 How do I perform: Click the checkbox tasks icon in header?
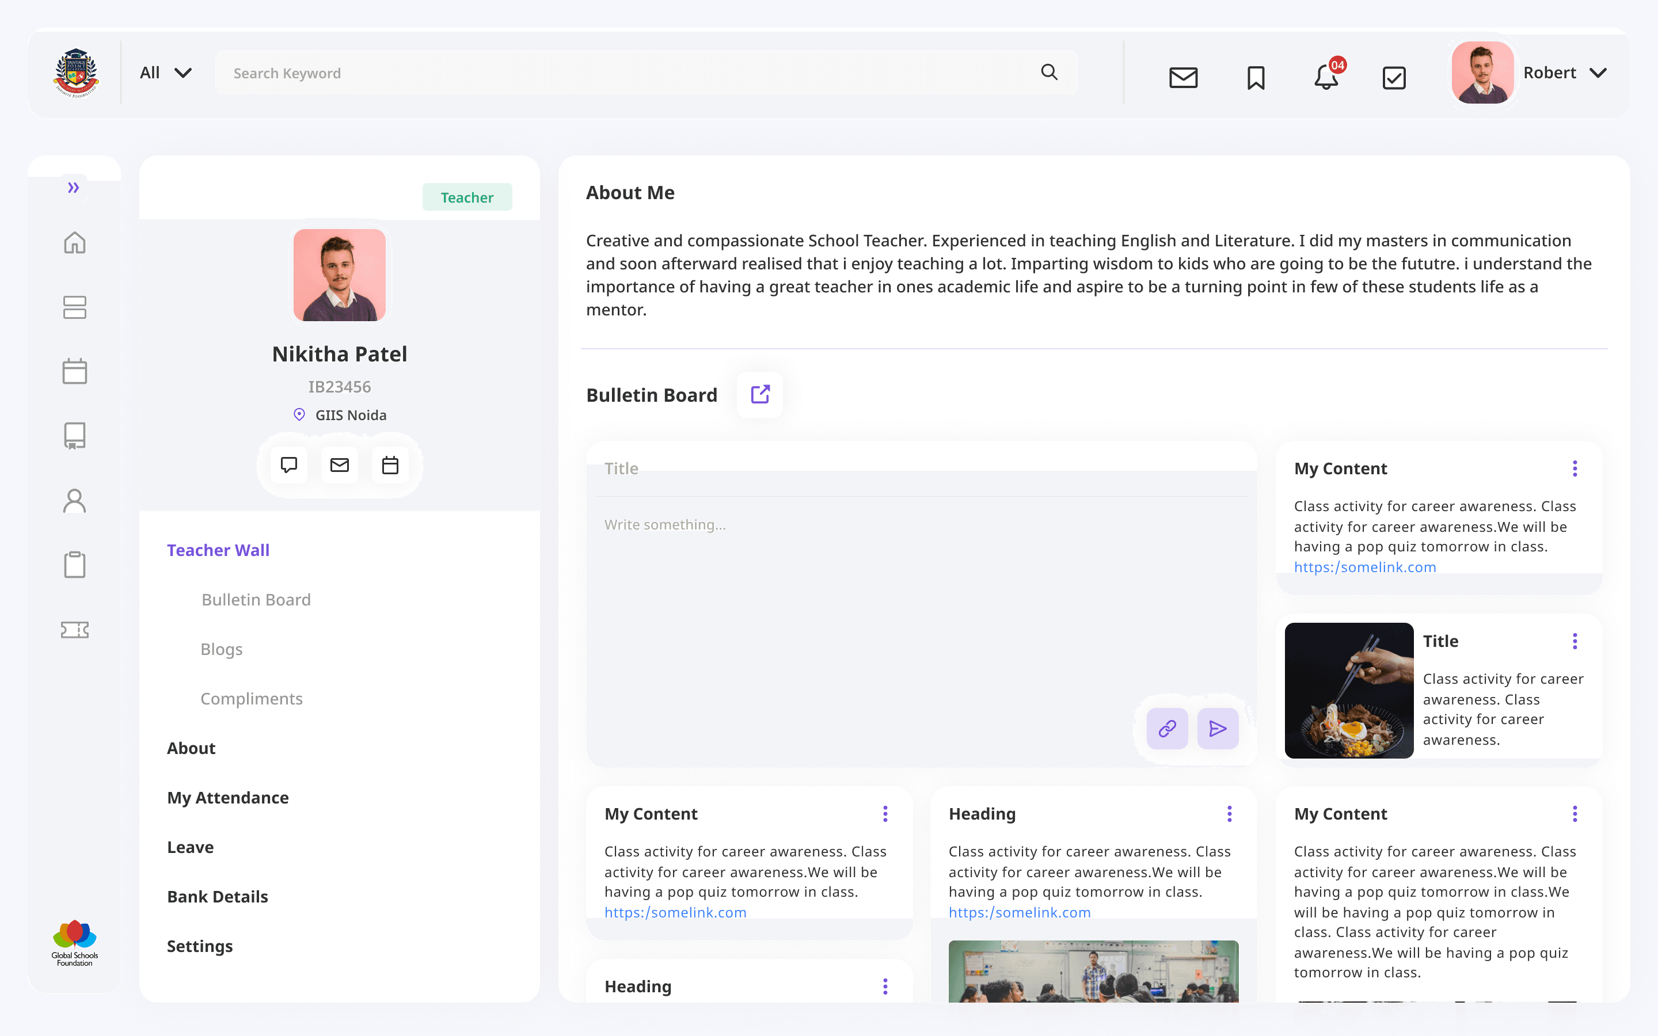point(1394,77)
